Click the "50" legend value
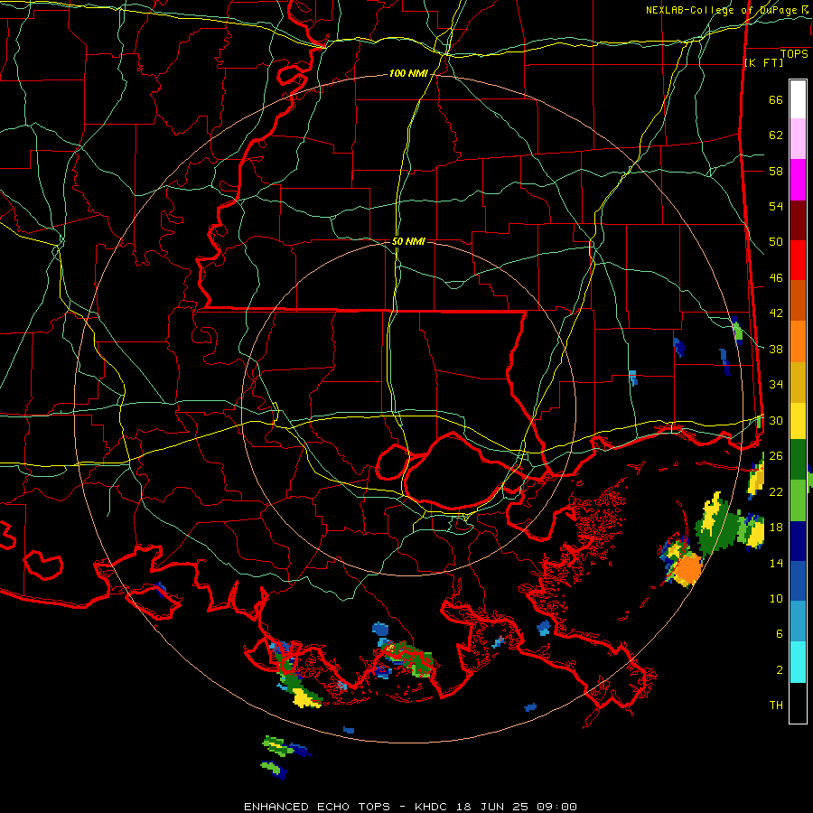Screen dimensions: 813x813 coord(776,242)
